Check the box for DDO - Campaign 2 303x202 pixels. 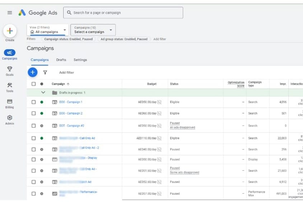34,113
